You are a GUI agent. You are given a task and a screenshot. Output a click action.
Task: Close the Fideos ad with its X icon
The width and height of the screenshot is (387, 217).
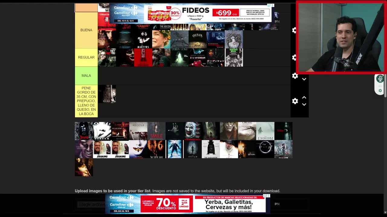(272, 5)
